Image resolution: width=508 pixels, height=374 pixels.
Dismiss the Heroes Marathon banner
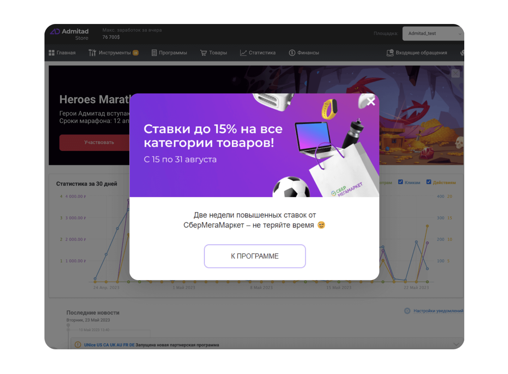click(455, 73)
